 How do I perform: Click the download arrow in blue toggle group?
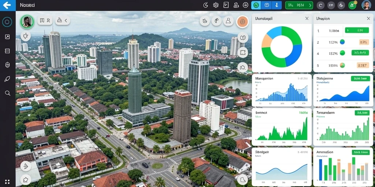coord(277,5)
